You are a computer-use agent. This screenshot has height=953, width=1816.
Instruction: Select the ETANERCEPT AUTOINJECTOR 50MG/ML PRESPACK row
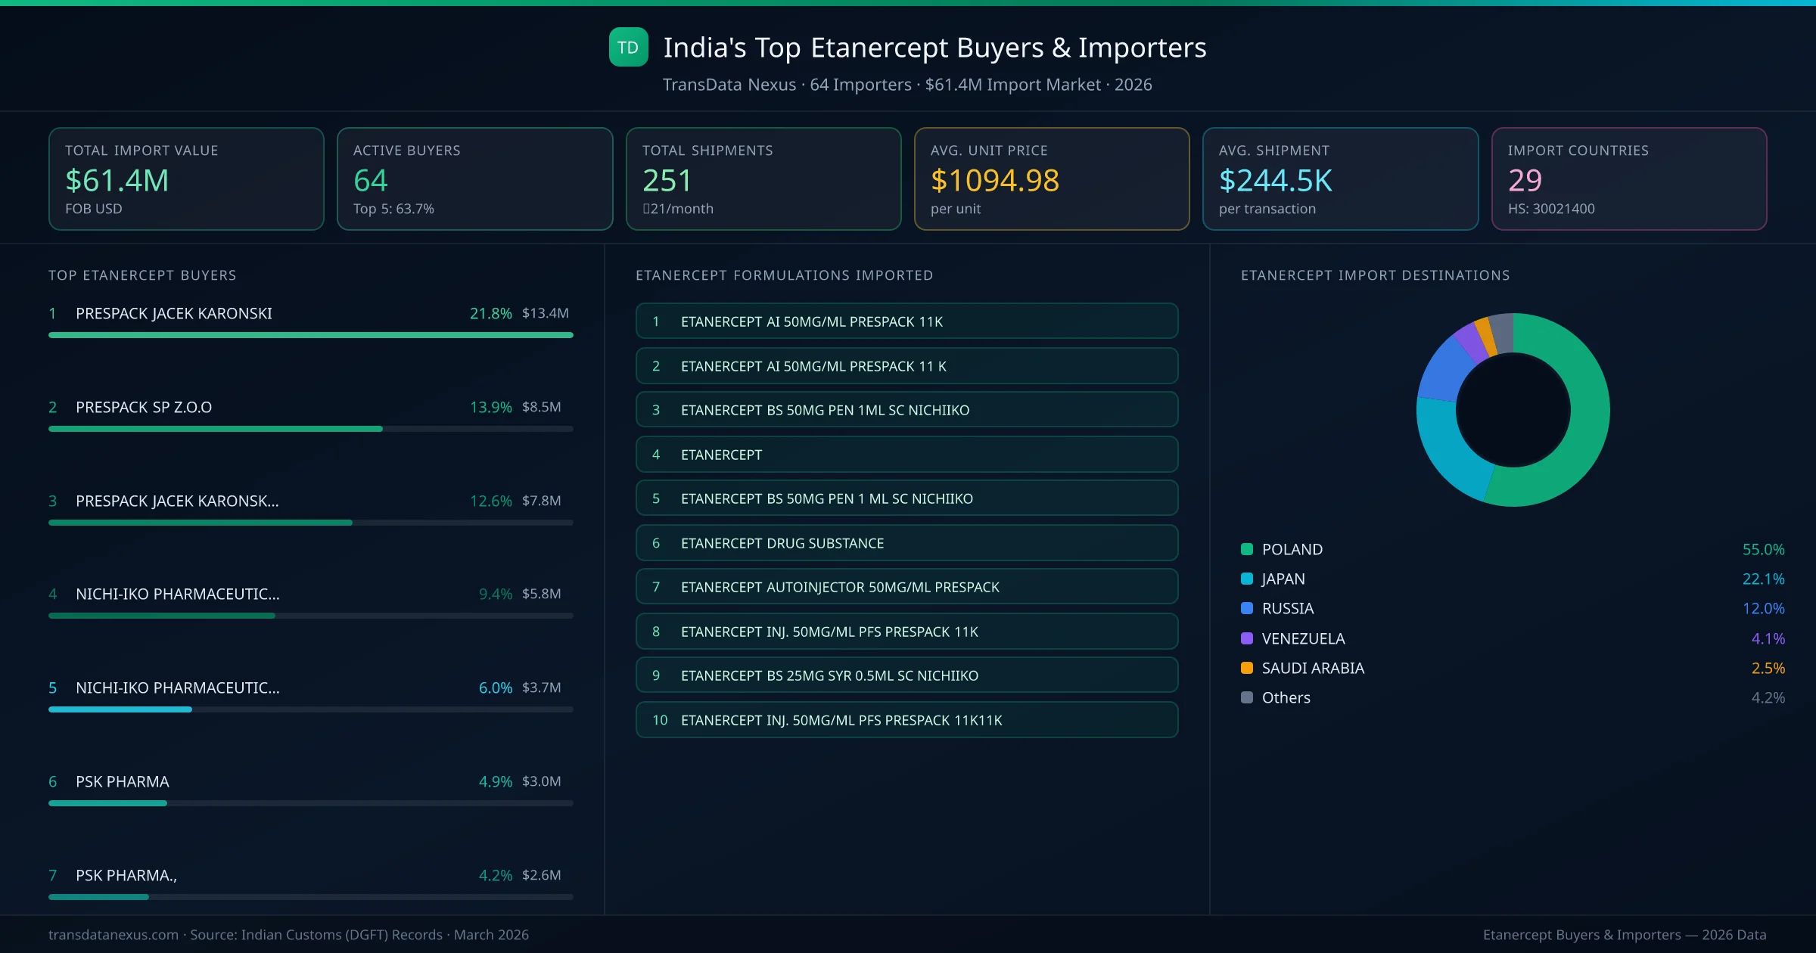[x=906, y=586]
